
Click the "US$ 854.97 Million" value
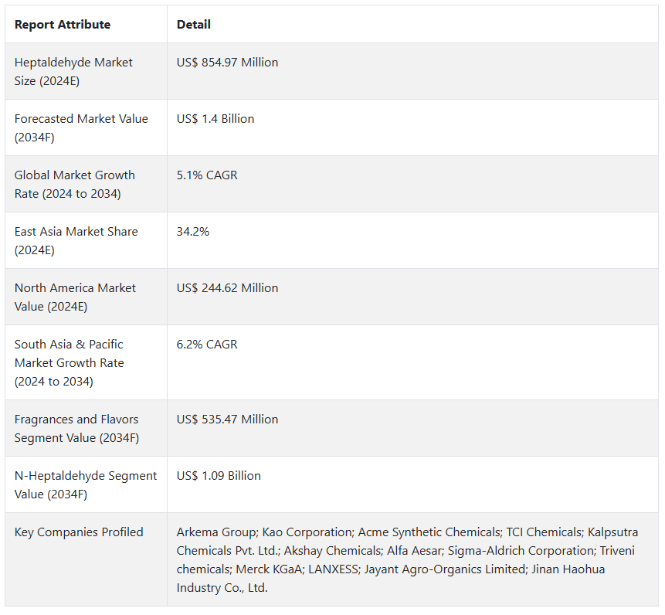tap(227, 63)
